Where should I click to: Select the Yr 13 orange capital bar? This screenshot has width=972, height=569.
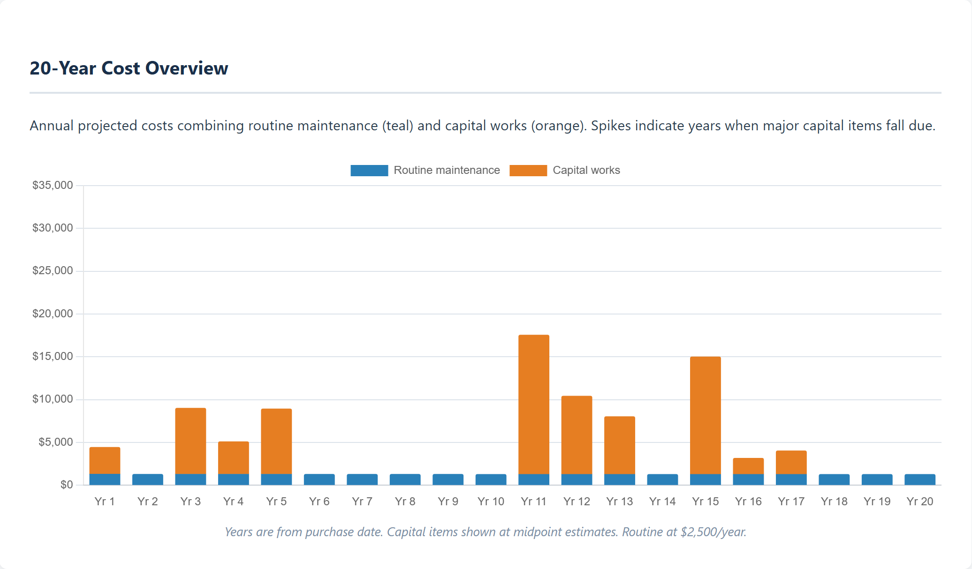620,445
